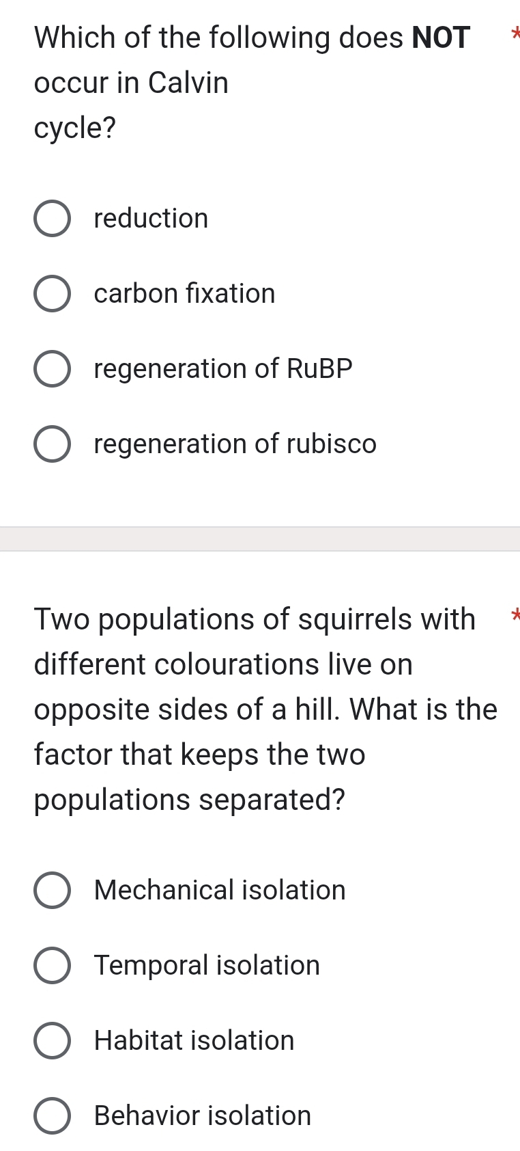
Task: Click the gray divider between questions
Action: (259, 539)
